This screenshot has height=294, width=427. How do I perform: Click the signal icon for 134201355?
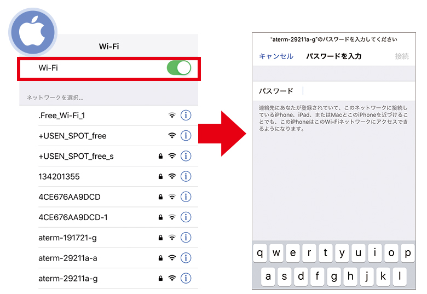point(172,176)
